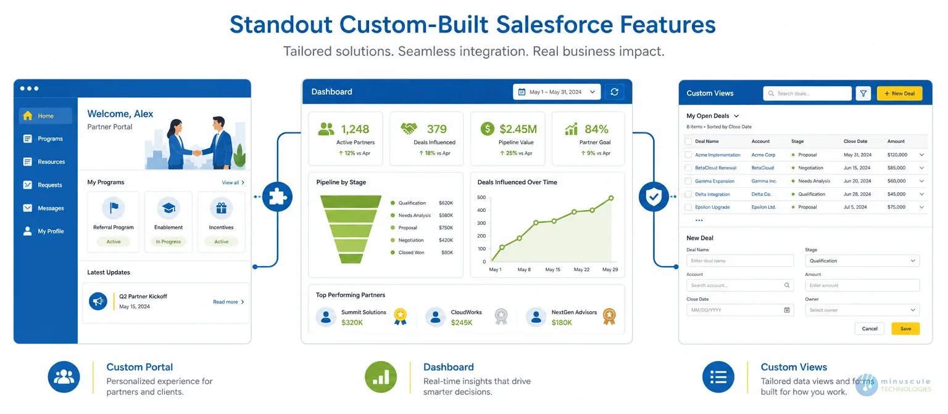Open Home in the portal sidebar
This screenshot has height=414, width=948.
coord(45,116)
